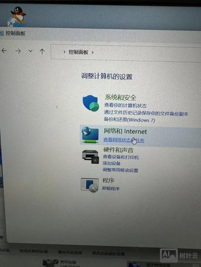Click 重命名此连接 in background window
Screen dimensions: 201x267
pyautogui.click(x=70, y=252)
